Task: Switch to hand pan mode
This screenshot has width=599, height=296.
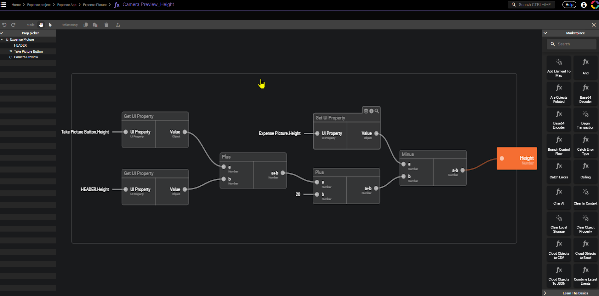Action: tap(41, 25)
